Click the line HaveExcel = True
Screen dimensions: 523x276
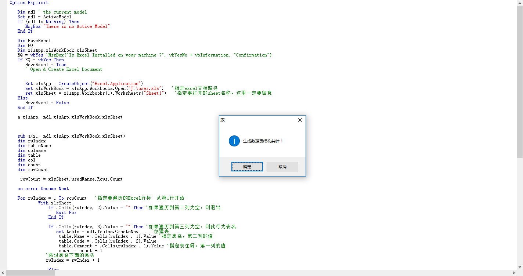pyautogui.click(x=46, y=65)
